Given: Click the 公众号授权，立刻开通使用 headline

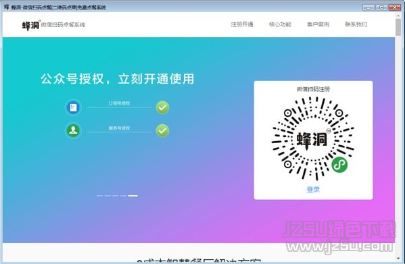Looking at the screenshot, I should point(117,78).
